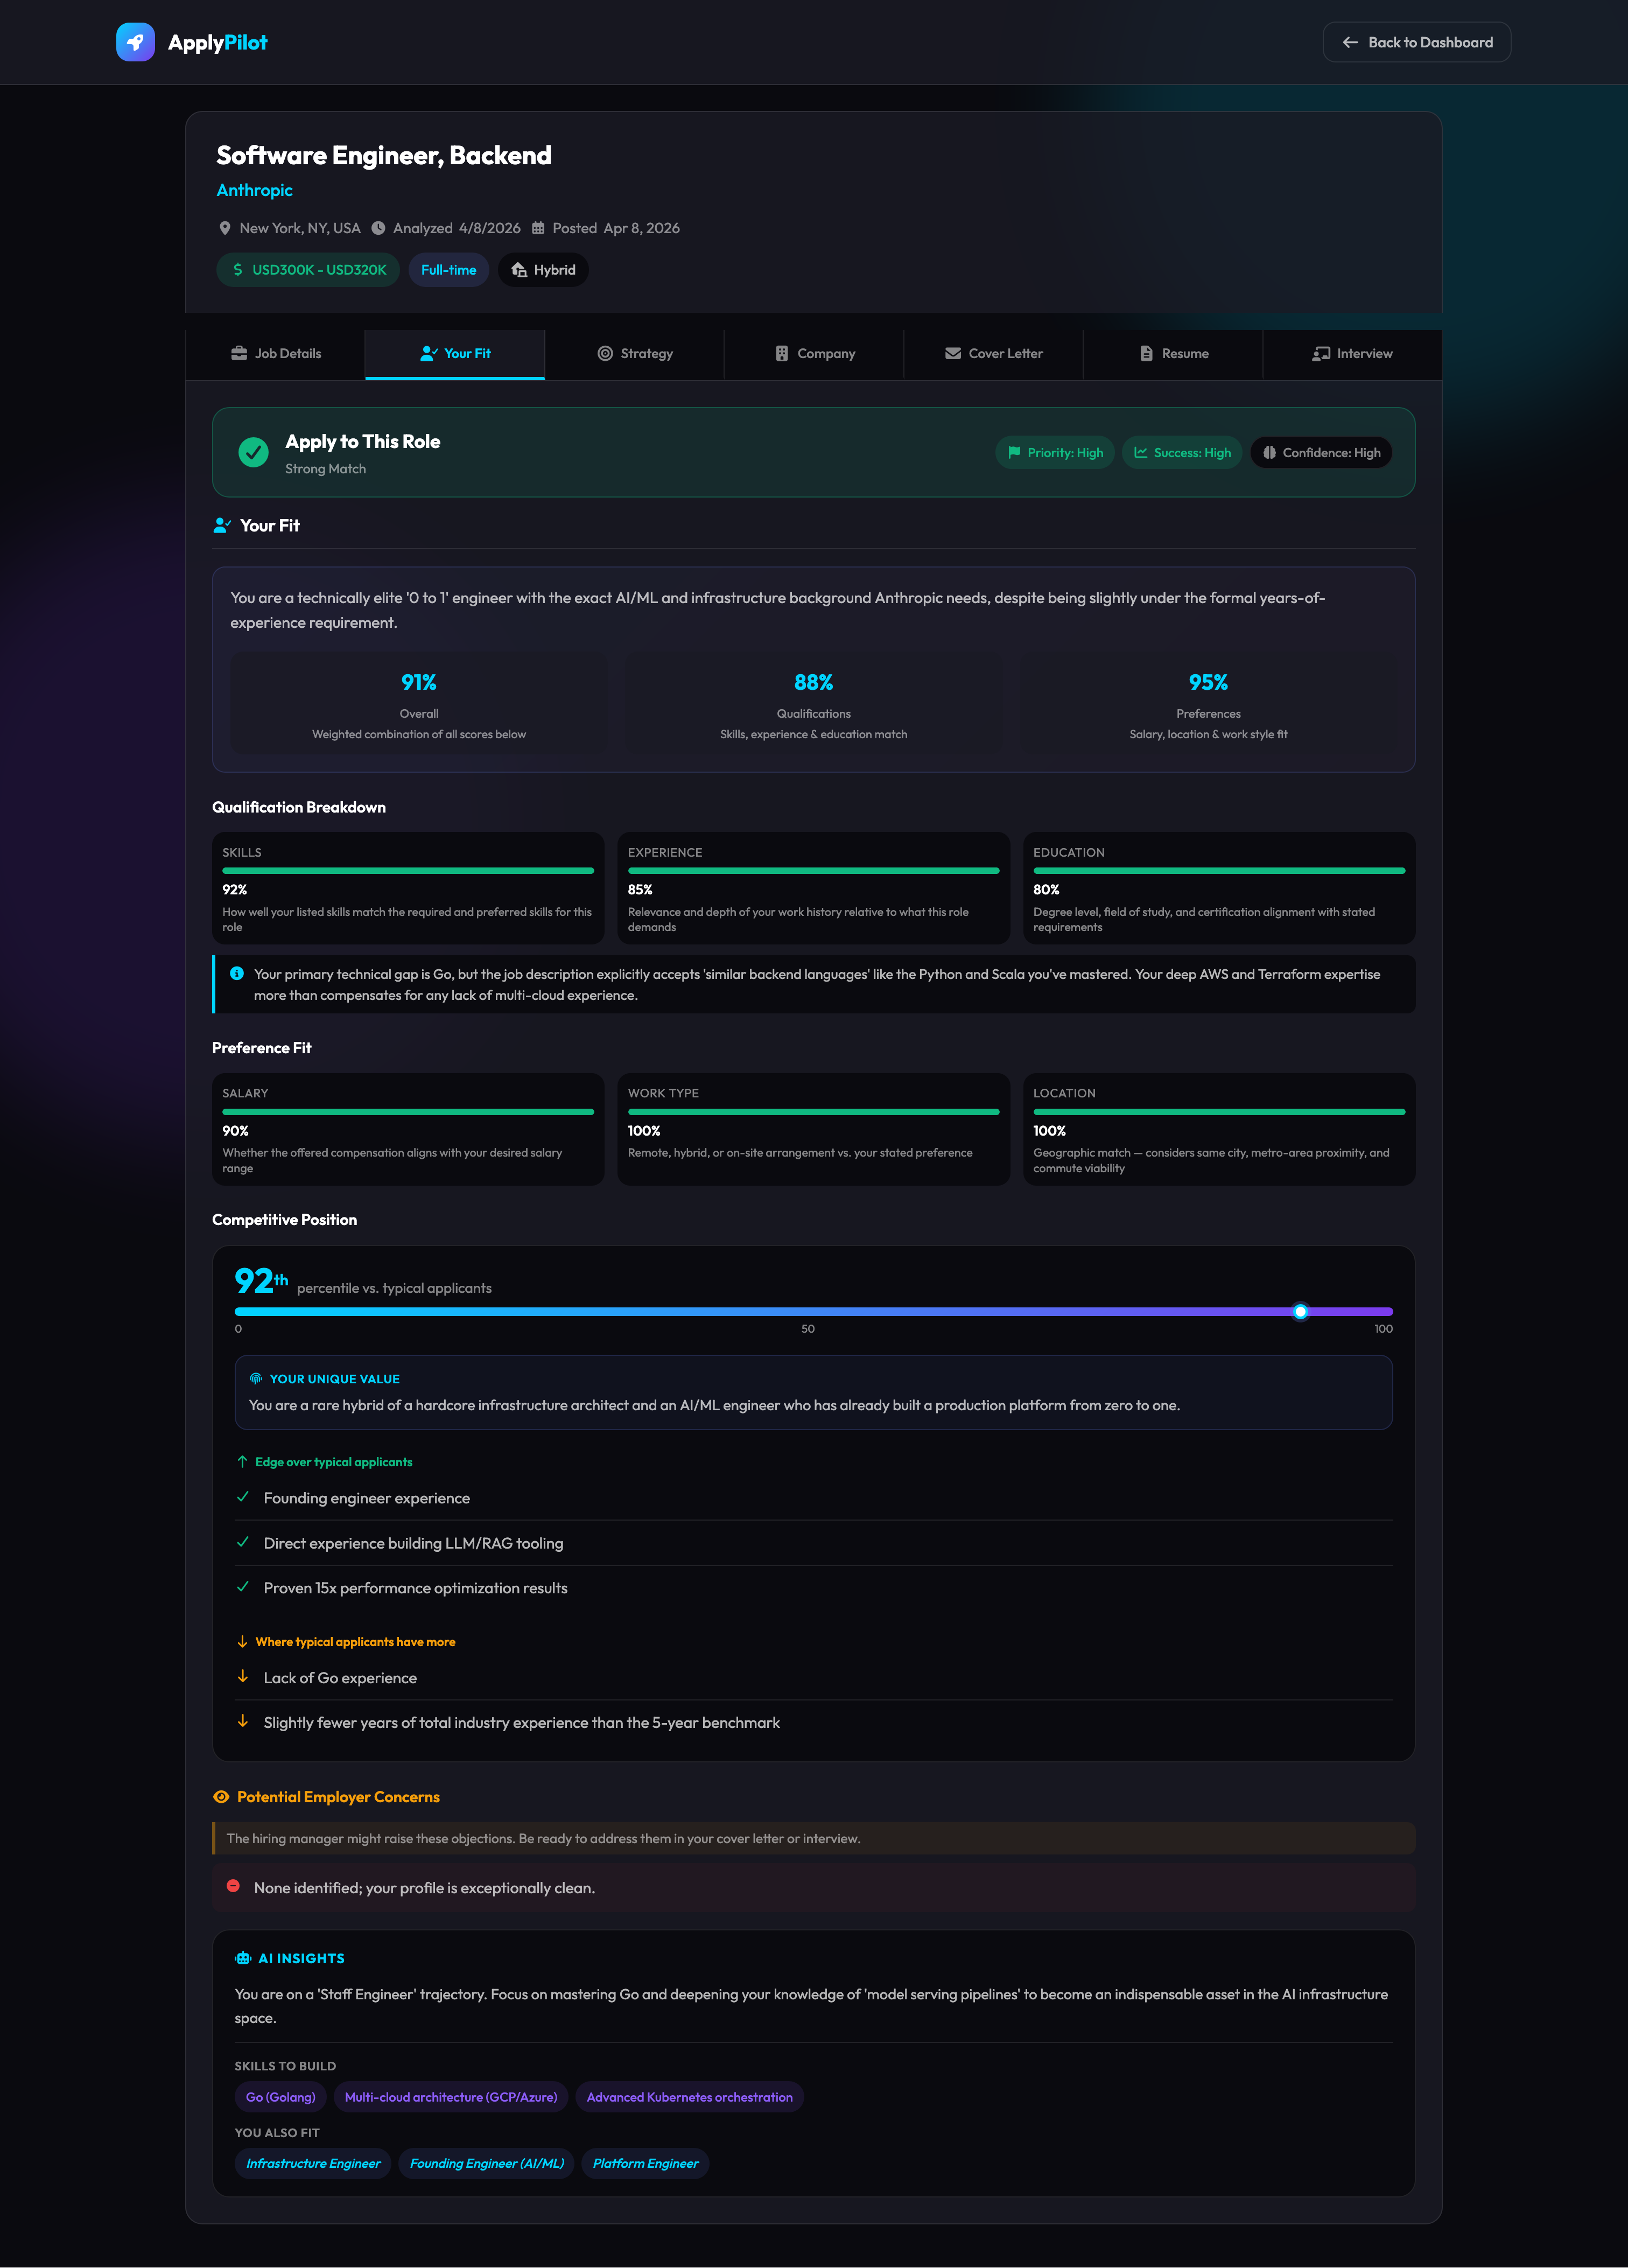Switch to the Strategy tab
Screen dimensions: 1628x2268
pos(635,354)
